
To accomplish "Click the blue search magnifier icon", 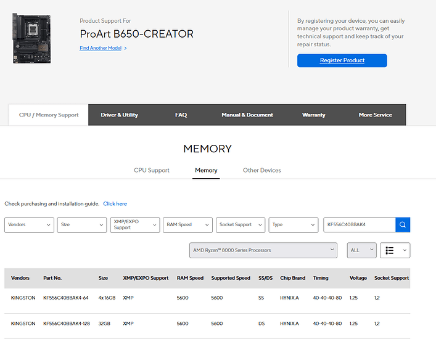I will (403, 225).
